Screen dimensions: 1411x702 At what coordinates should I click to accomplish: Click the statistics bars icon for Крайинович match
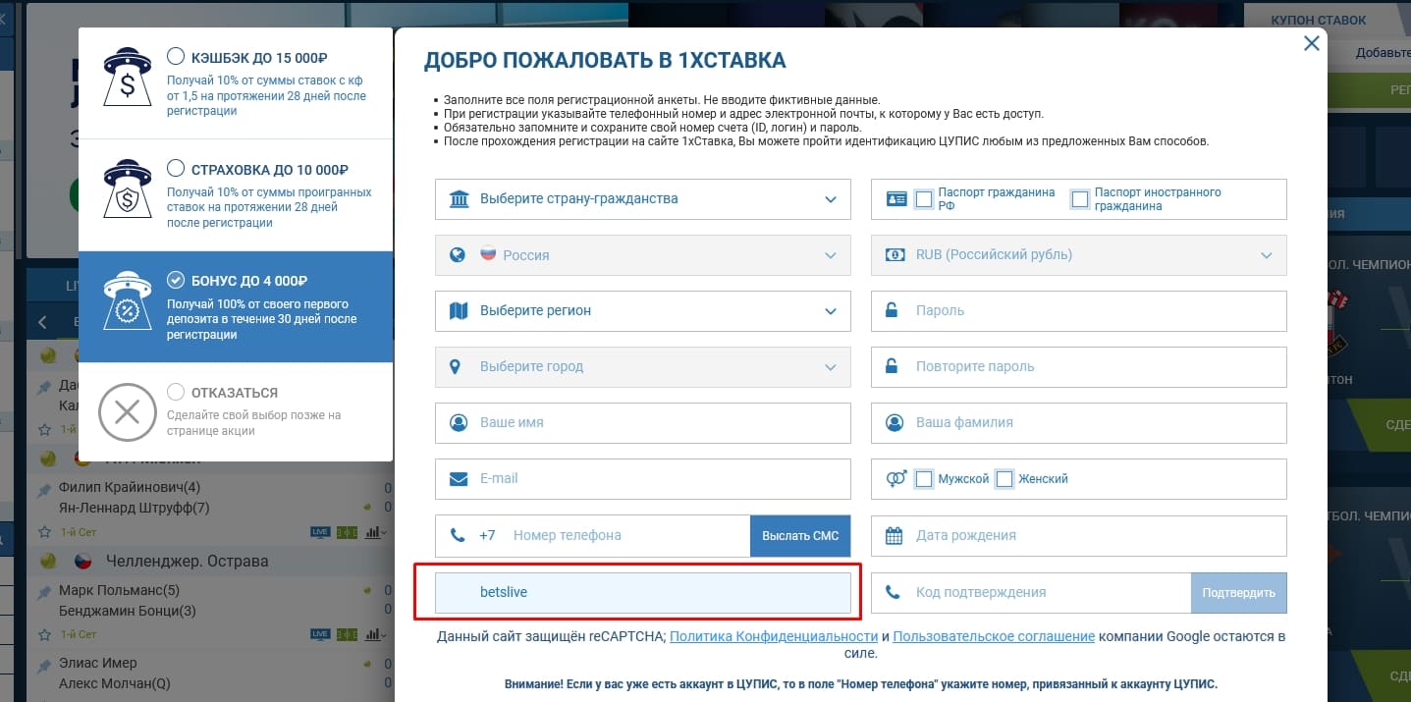[x=372, y=531]
